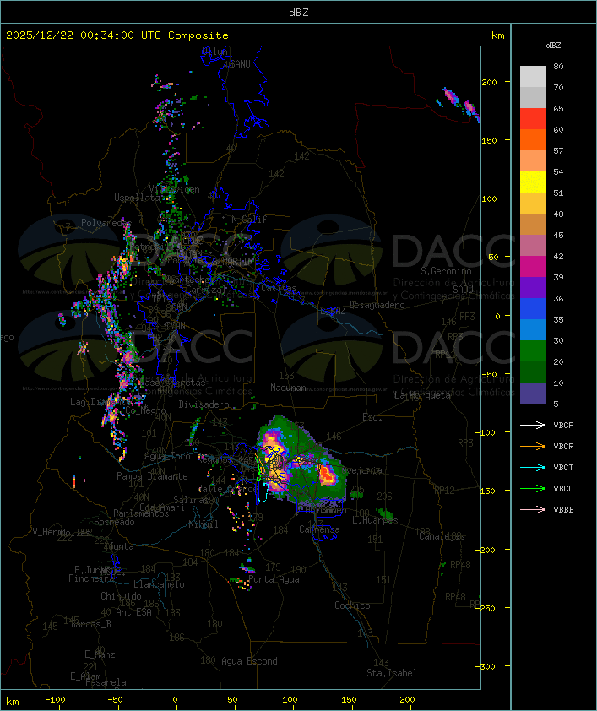
Task: Click the S.Geronimo map label
Action: pos(446,271)
